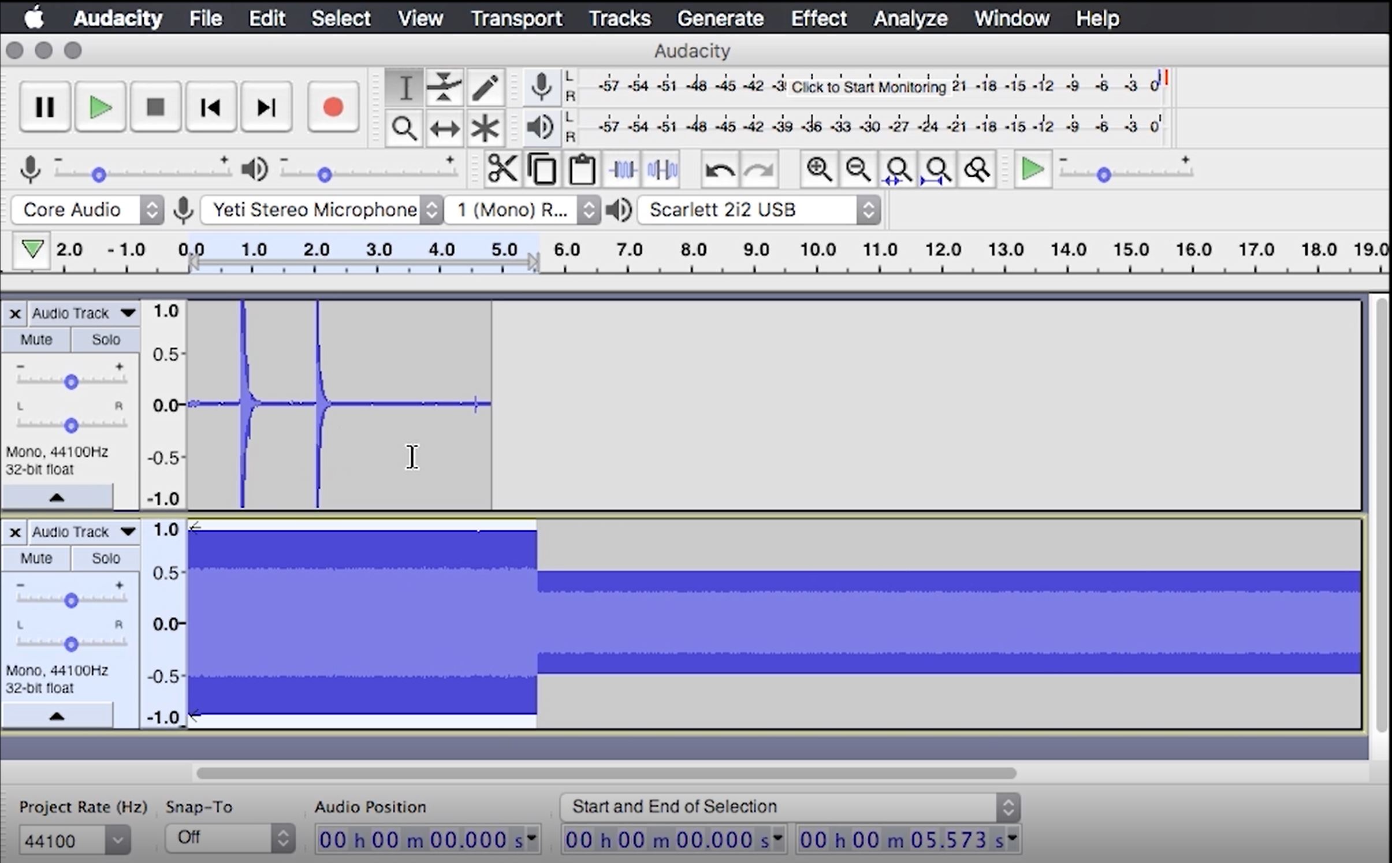
Task: Click the Trim audio outside selection icon
Action: click(623, 170)
